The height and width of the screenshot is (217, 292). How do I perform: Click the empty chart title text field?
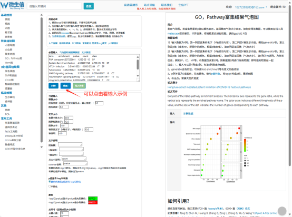click(x=70, y=144)
